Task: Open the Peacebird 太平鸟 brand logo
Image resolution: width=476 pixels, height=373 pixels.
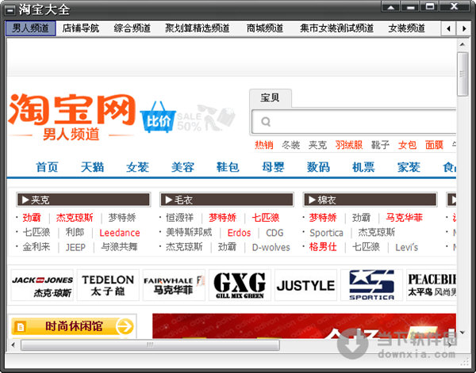Action: pyautogui.click(x=432, y=285)
